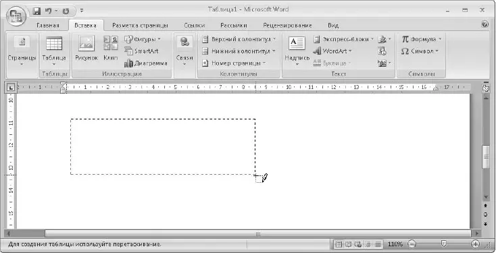Insert a chart using Диаграмма
The image size is (496, 253).
pyautogui.click(x=145, y=63)
